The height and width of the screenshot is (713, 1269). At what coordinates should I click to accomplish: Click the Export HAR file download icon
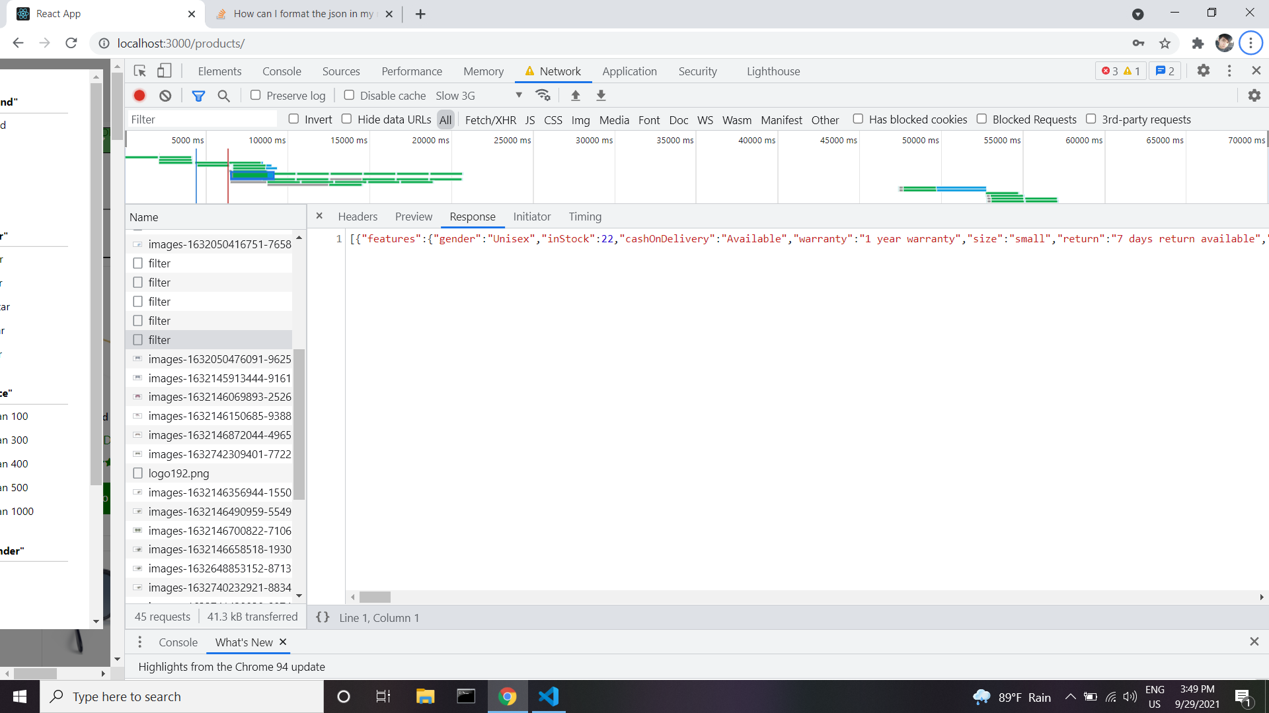[x=601, y=96]
